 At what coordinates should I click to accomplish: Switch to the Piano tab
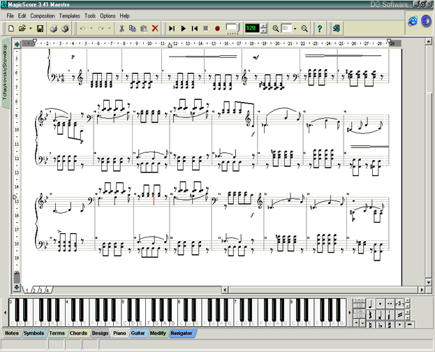click(119, 333)
